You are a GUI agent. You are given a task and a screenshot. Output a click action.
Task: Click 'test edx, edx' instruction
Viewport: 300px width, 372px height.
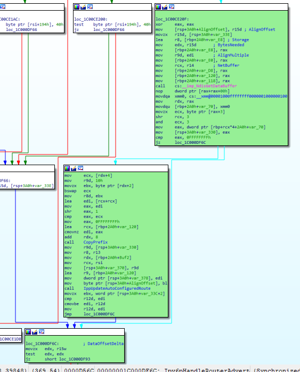(x=44, y=354)
